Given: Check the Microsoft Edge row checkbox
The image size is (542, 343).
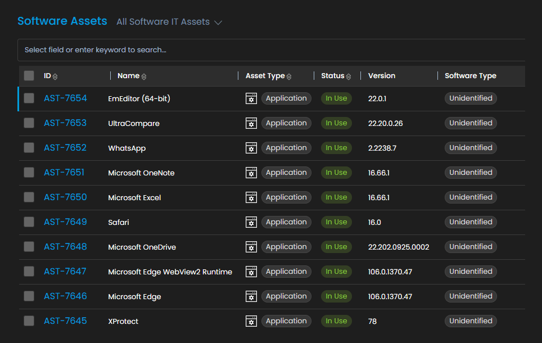Looking at the screenshot, I should [29, 296].
